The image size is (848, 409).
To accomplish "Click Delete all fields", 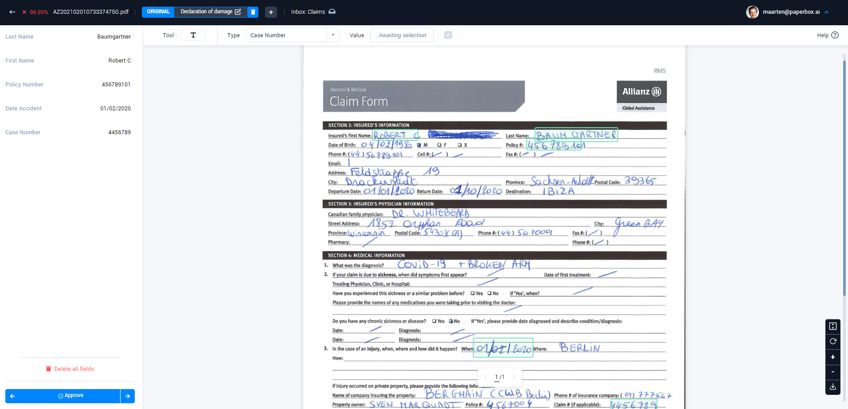I will tap(70, 369).
